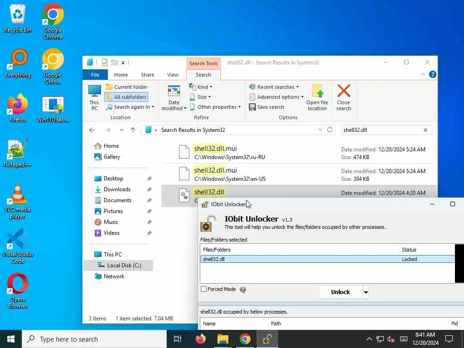
Task: Refresh the search results
Action: pos(330,130)
